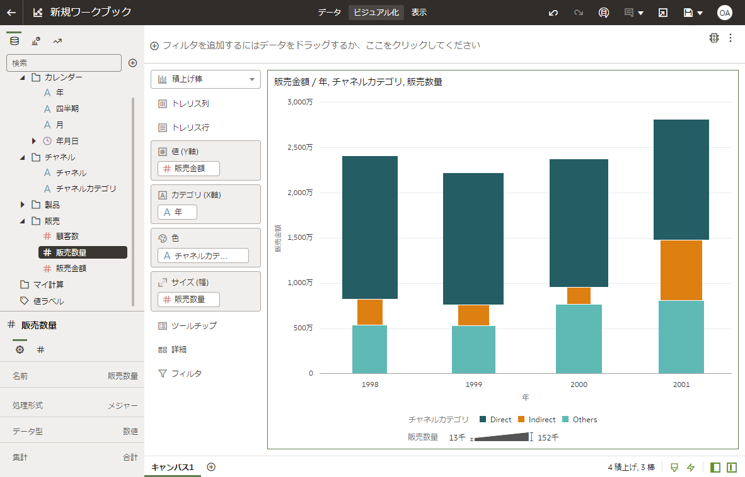Click チャネルカテ chip in 色

point(203,255)
